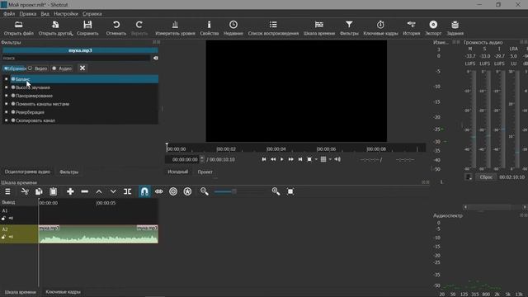
Task: Open the Задания jobs panel
Action: pos(455,28)
